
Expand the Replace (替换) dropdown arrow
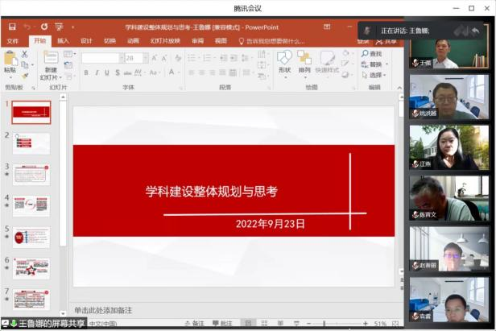click(x=386, y=64)
